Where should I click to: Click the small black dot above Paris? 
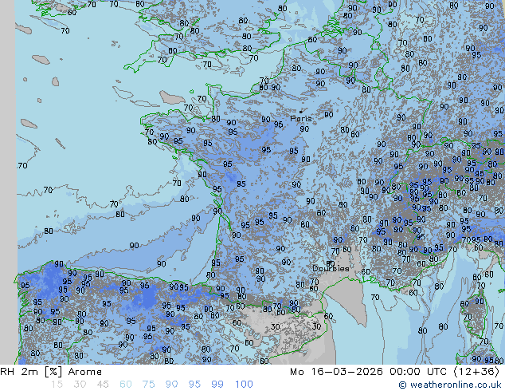tap(301, 111)
